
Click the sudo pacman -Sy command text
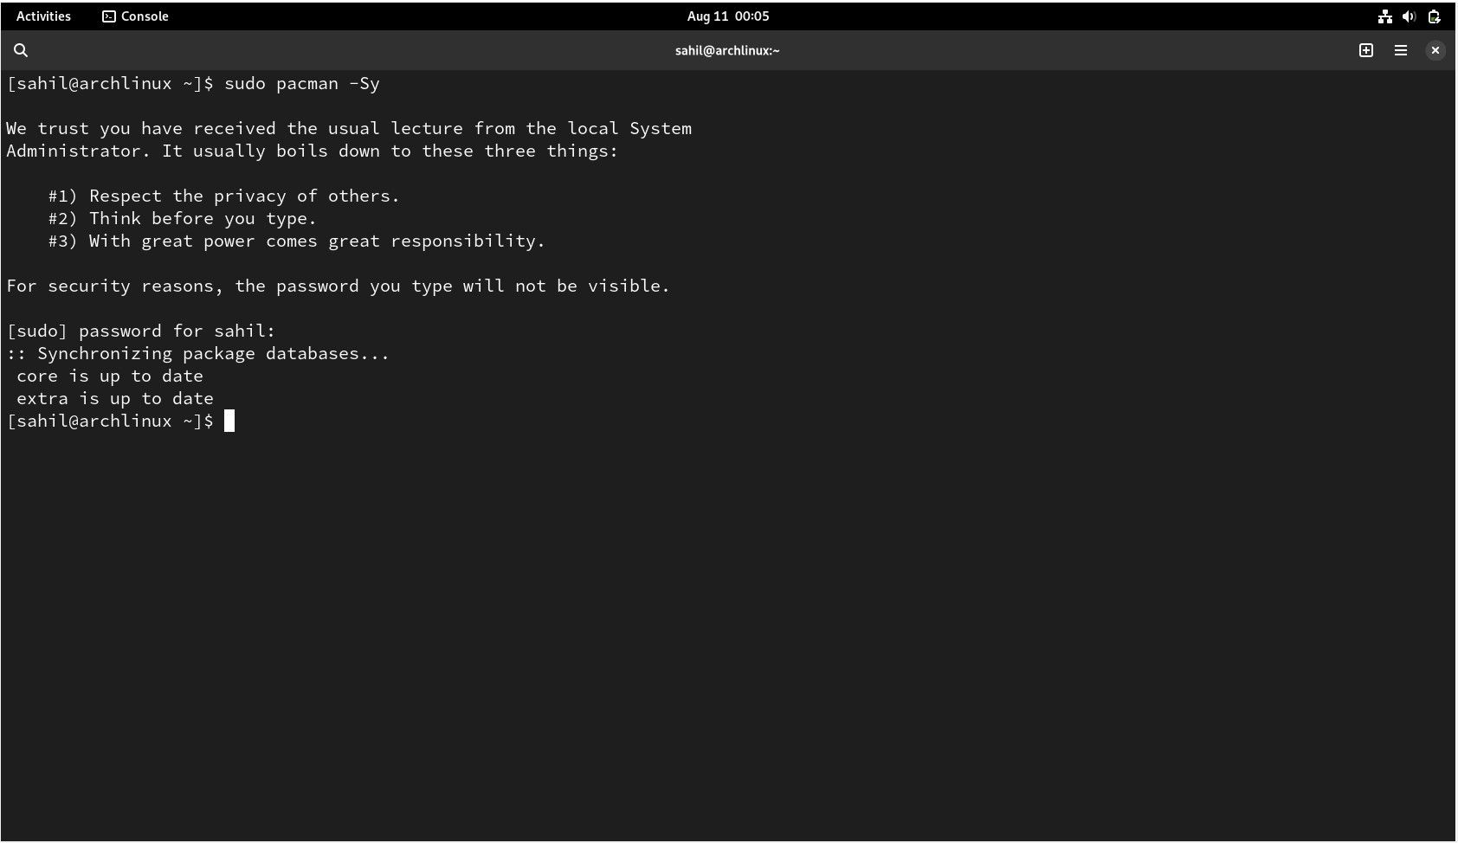coord(302,83)
